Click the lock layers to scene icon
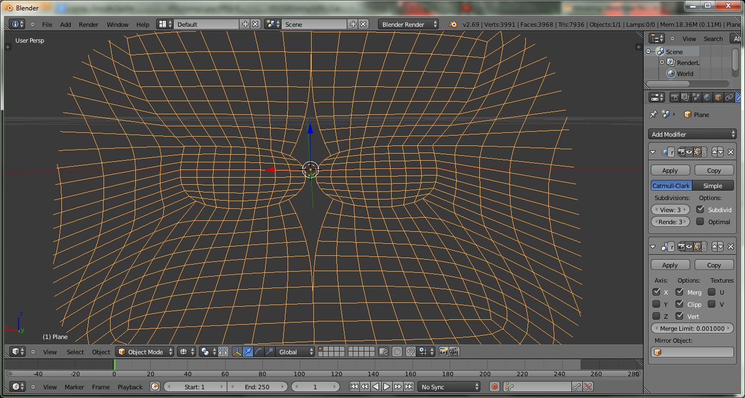 [383, 352]
